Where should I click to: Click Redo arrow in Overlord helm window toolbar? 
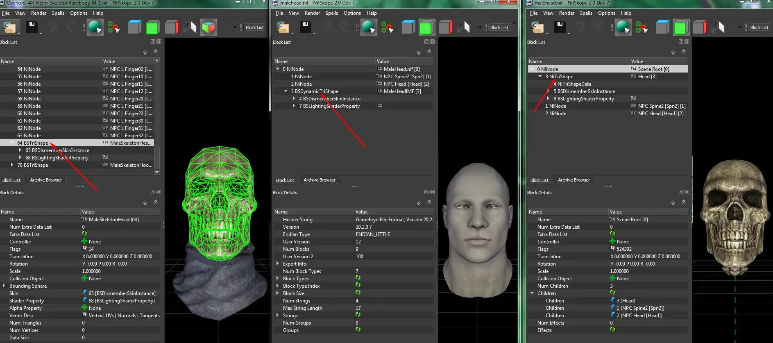pyautogui.click(x=70, y=27)
